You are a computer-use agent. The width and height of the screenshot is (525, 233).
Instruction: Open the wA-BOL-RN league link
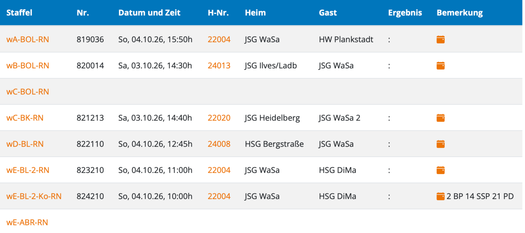point(28,39)
